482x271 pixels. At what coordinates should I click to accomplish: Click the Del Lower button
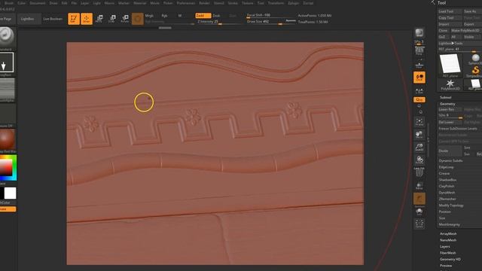click(x=450, y=122)
